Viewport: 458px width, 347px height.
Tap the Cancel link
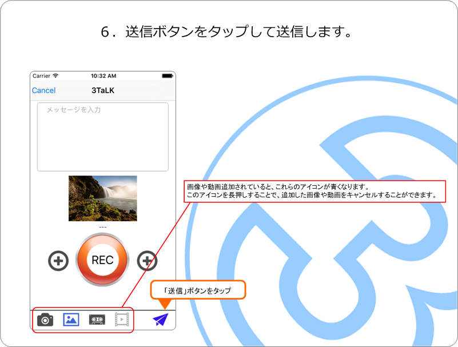pyautogui.click(x=43, y=90)
